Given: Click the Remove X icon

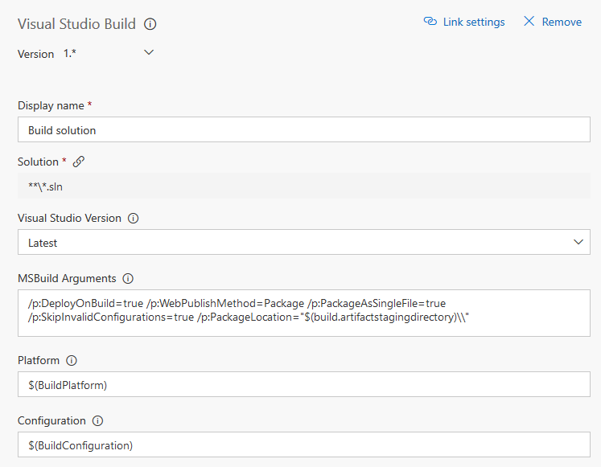Looking at the screenshot, I should pyautogui.click(x=529, y=22).
